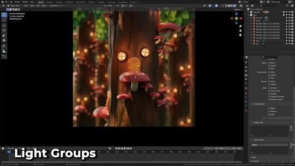
Task: Select the Move tool
Action: 4,25
